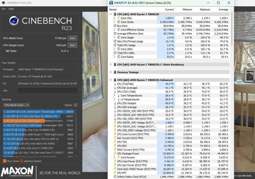Expand the Core Temperatures row
The width and height of the screenshot is (255, 179).
pyautogui.click(x=114, y=96)
